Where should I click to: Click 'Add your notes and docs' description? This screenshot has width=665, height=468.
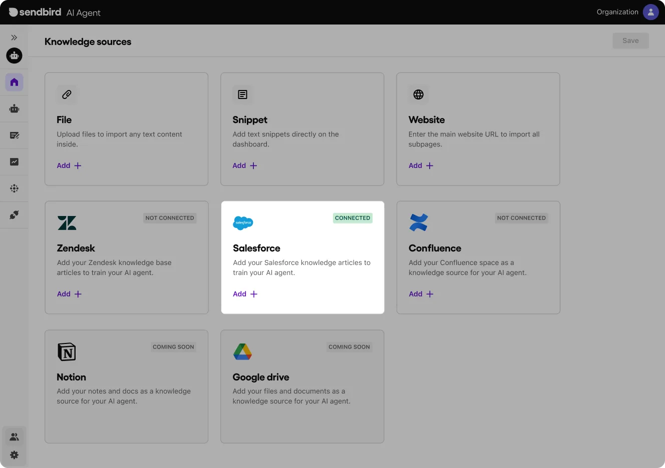pos(124,396)
